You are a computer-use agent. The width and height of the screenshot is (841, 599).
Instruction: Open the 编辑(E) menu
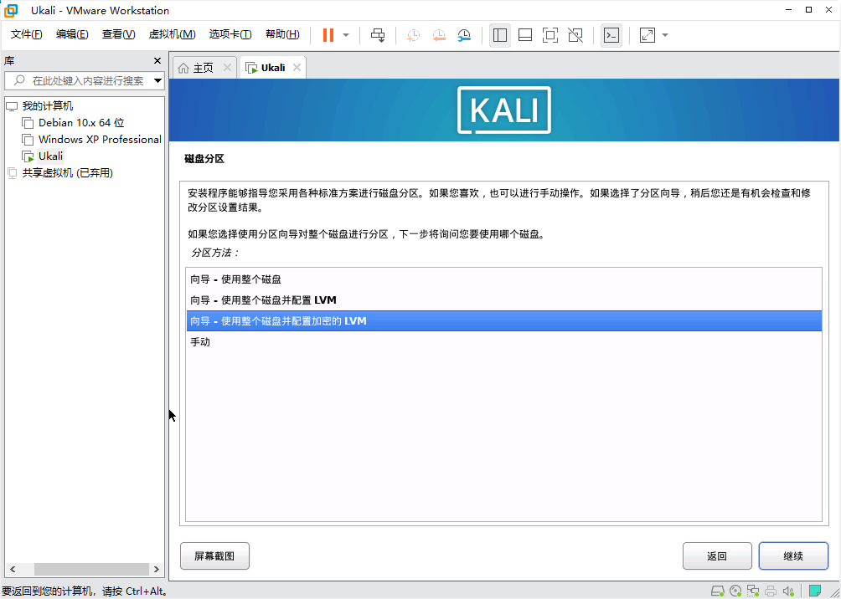pos(72,34)
